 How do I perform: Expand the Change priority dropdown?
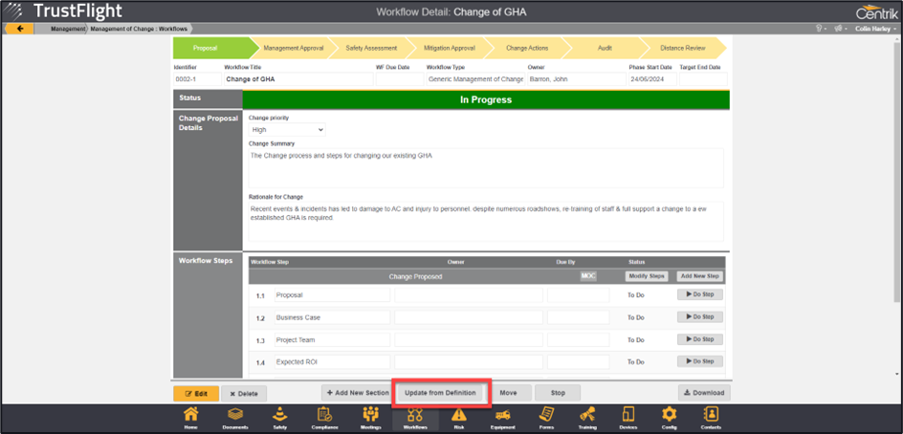[286, 129]
